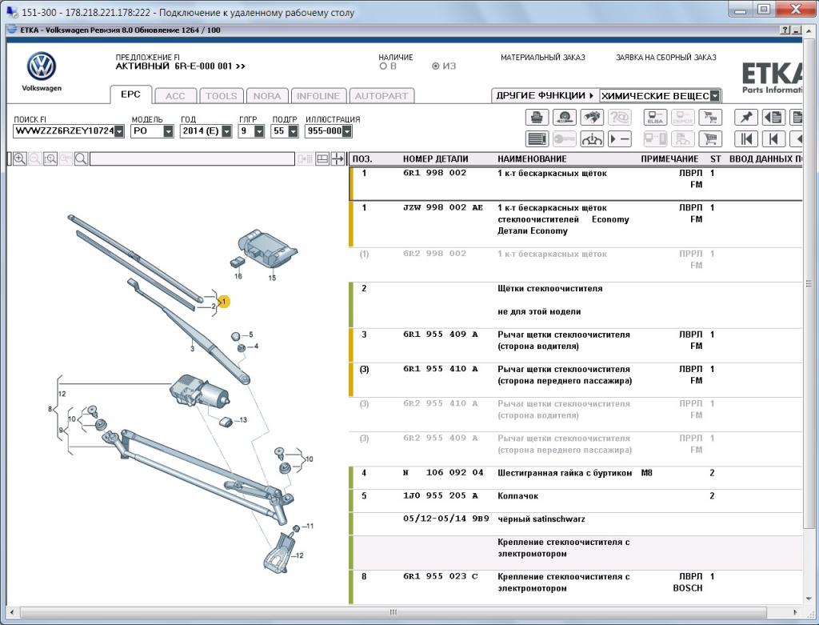Click callout 15 in the diagram
This screenshot has width=819, height=625.
(272, 278)
